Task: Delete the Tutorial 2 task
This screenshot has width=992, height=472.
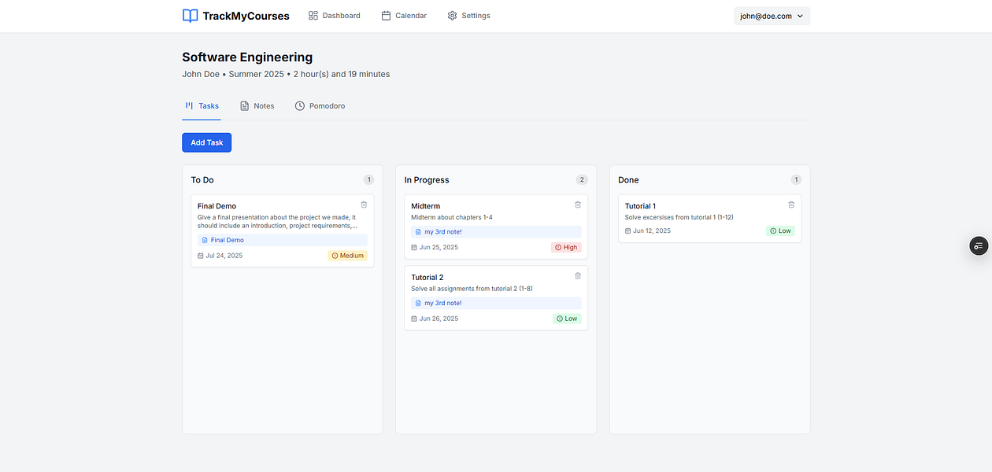Action: coord(577,275)
